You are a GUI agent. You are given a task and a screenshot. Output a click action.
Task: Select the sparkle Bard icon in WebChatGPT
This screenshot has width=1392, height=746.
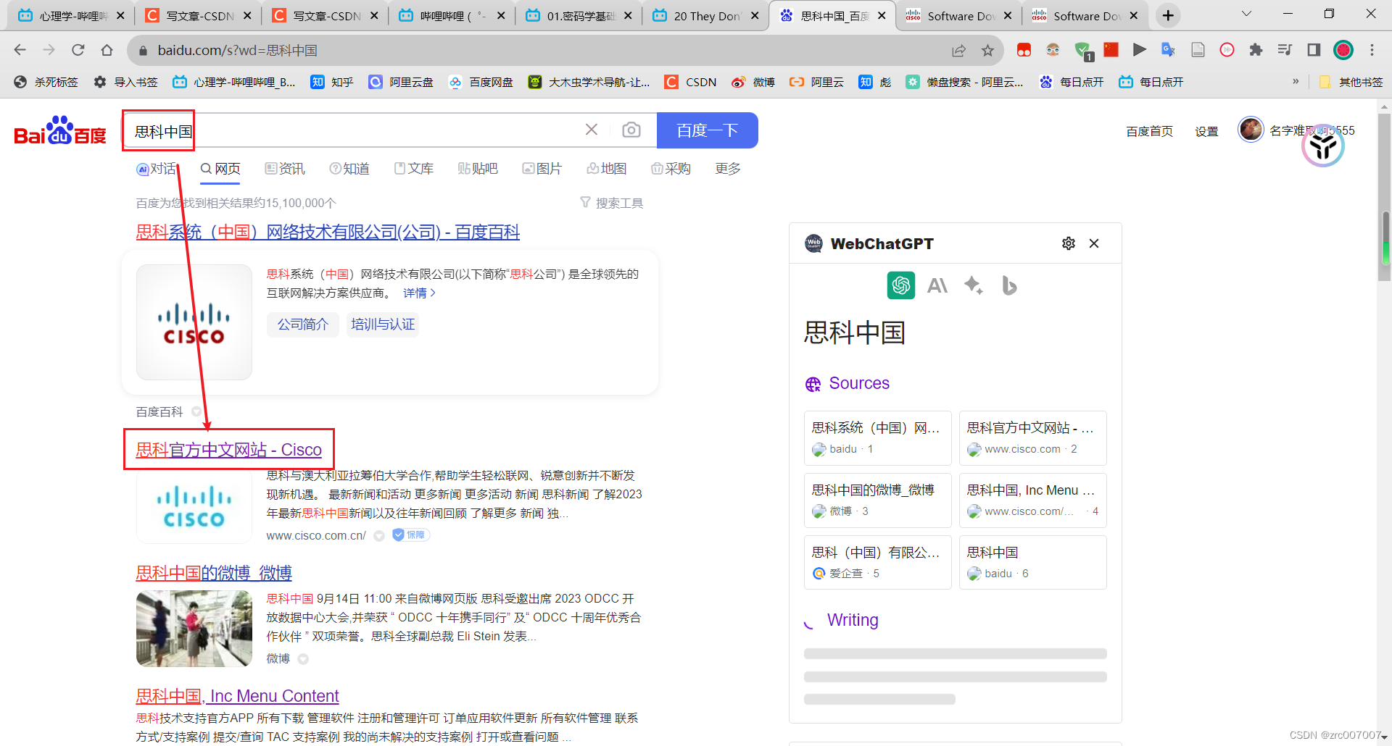pos(973,285)
